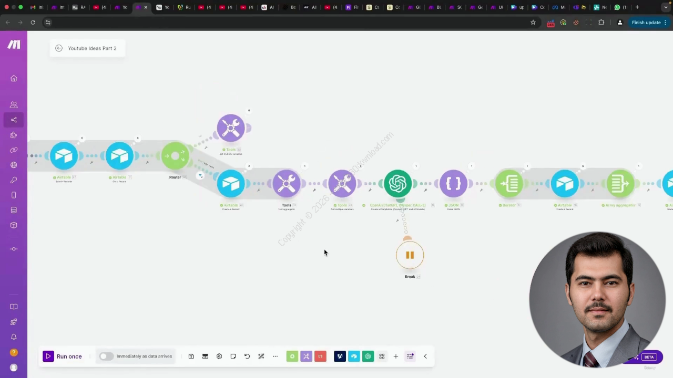The width and height of the screenshot is (673, 378).
Task: Click the Youtube Ideas Part 2 scenario title
Action: coord(92,48)
